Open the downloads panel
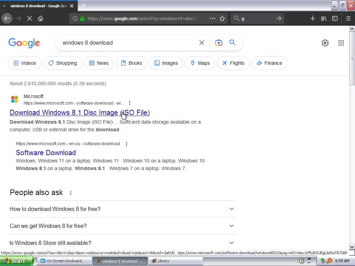This screenshot has width=355, height=266. [312, 18]
